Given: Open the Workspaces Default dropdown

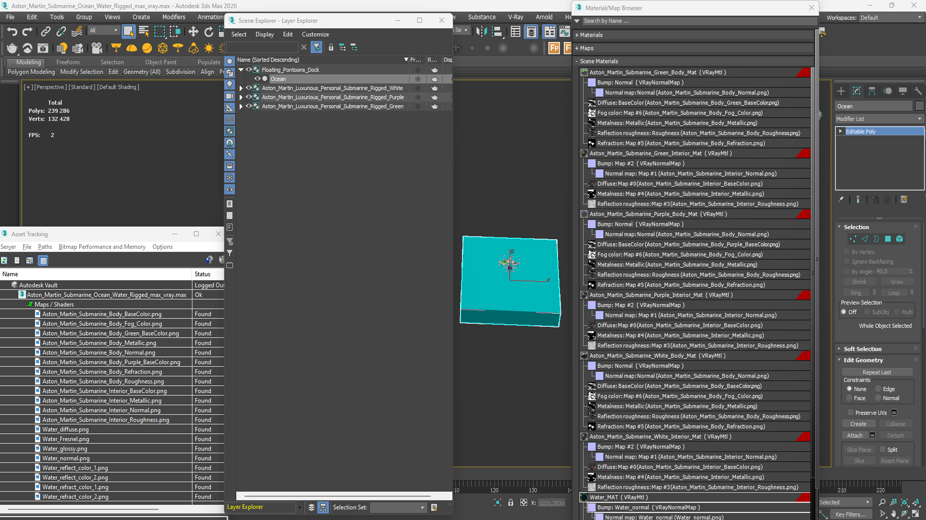Looking at the screenshot, I should (891, 17).
